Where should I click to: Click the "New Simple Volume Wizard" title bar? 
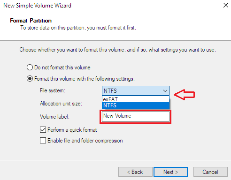click(37, 6)
